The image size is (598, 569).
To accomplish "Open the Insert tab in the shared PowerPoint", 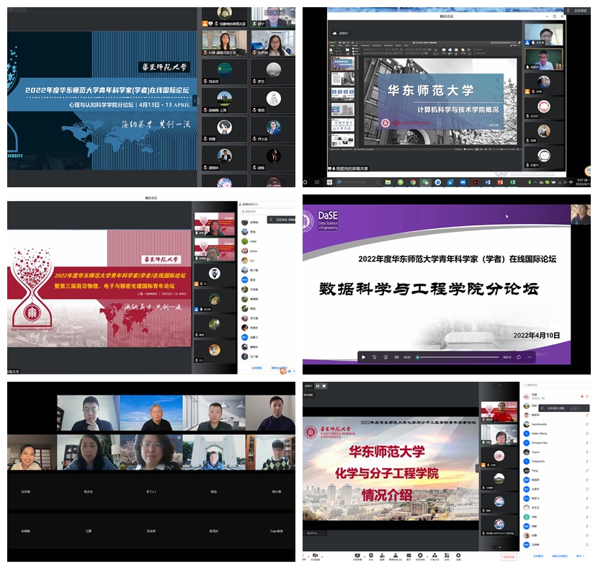I will [340, 45].
